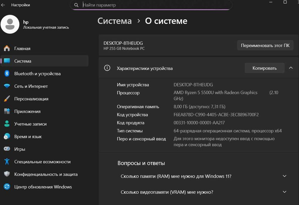This screenshot has width=299, height=205.
Task: Click the Bluetooth icon in sidebar
Action: [x=7, y=74]
